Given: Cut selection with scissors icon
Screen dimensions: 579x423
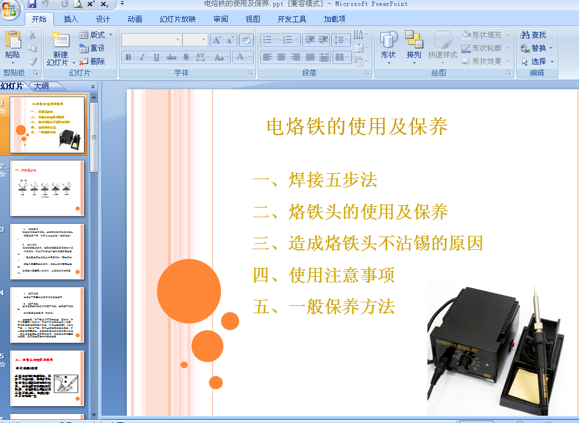Looking at the screenshot, I should pos(33,35).
